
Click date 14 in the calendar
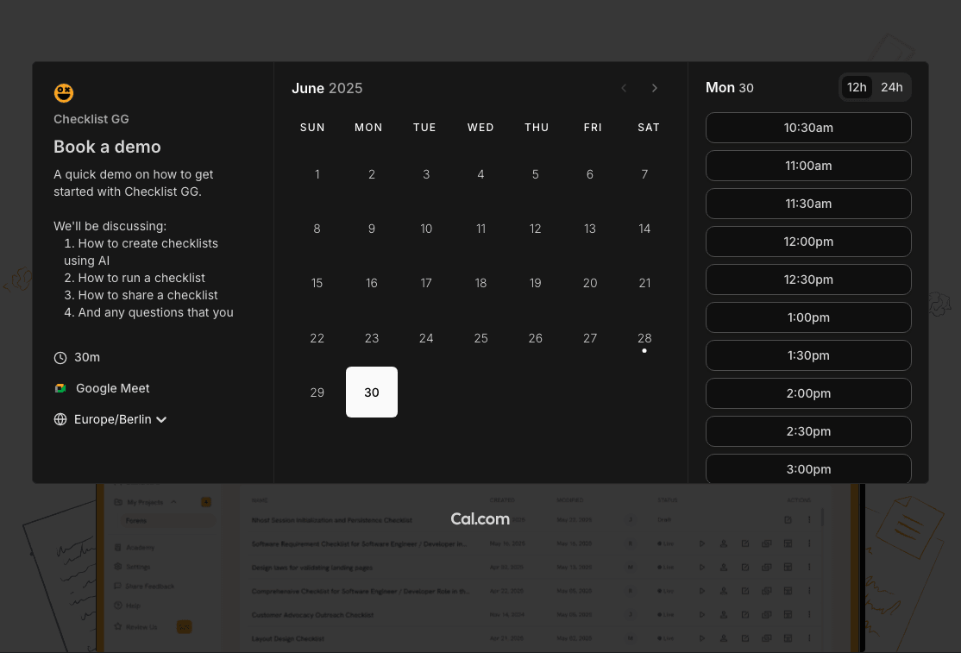[x=644, y=229]
